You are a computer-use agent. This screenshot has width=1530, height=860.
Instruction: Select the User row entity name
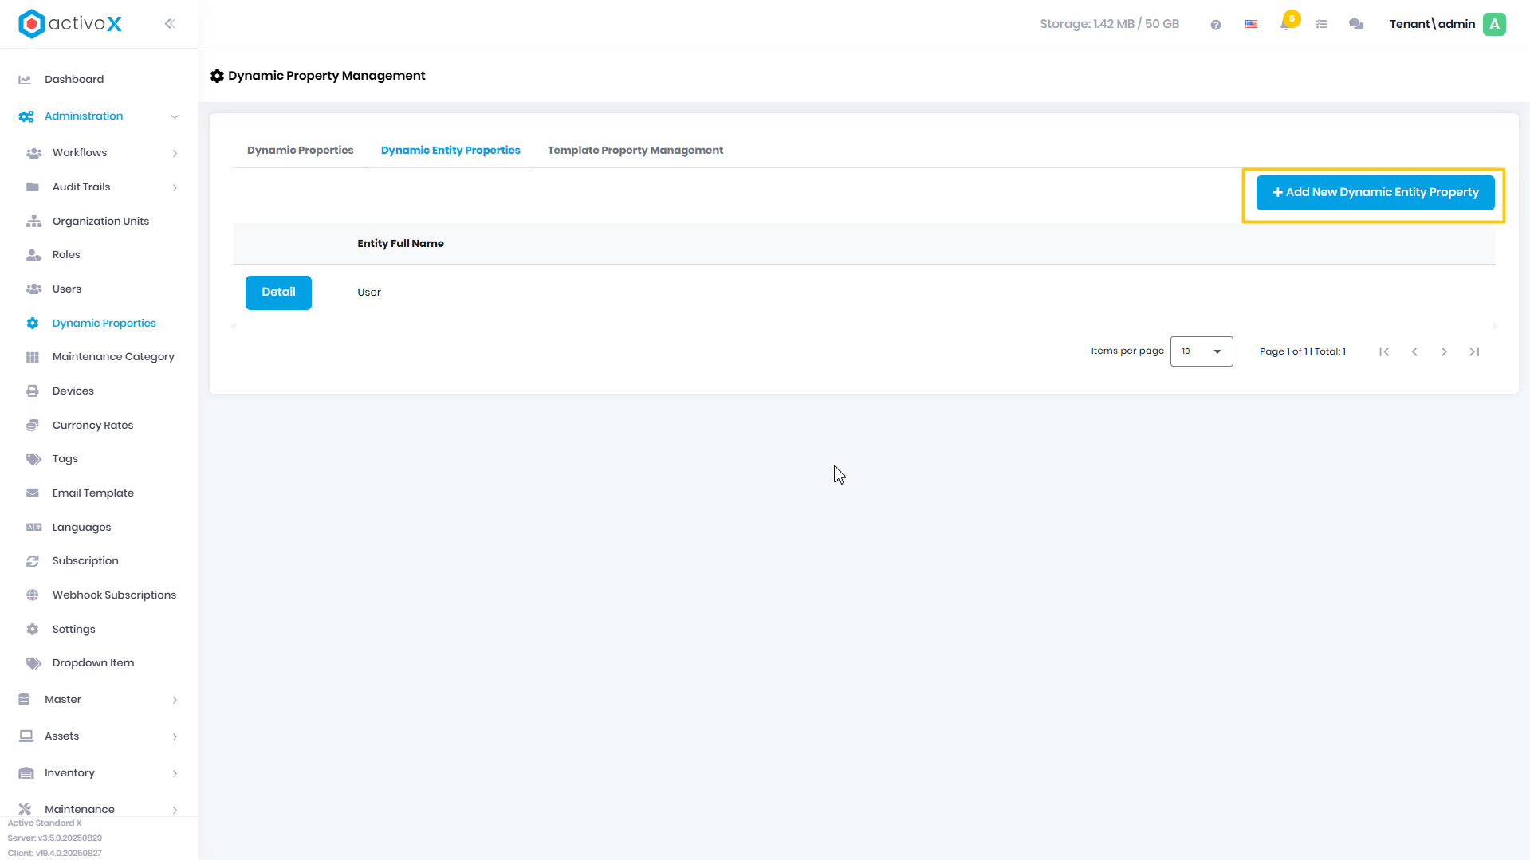pos(369,293)
